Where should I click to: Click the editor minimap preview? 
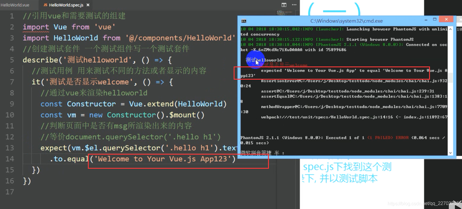(x=284, y=13)
